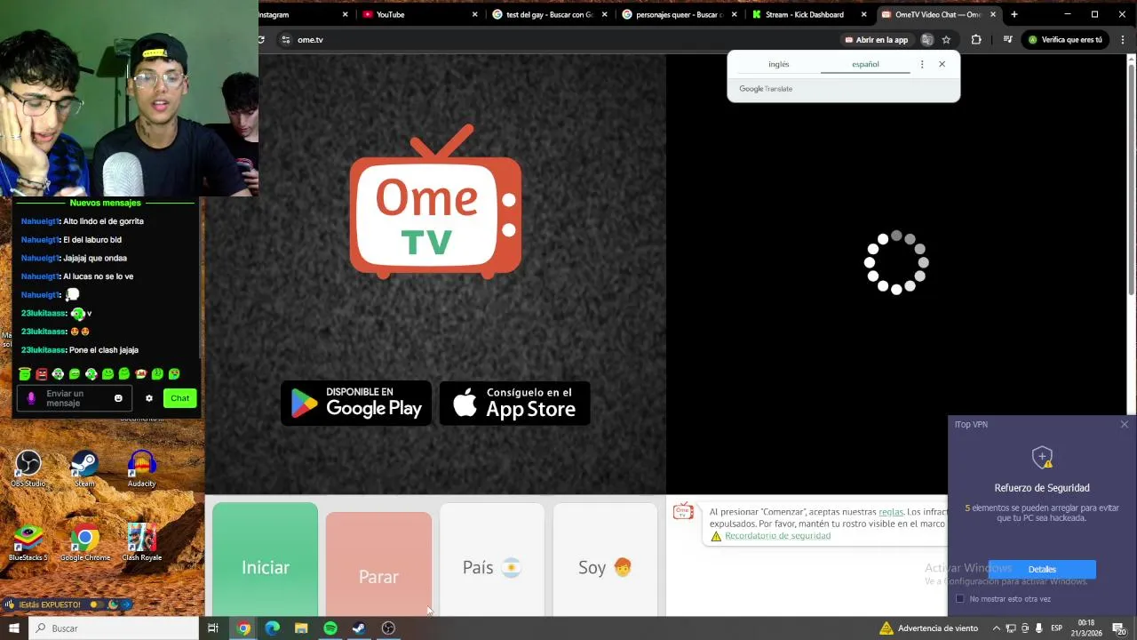Click OBS icon in taskbar
Screen dimensions: 1137x640
pyautogui.click(x=388, y=628)
